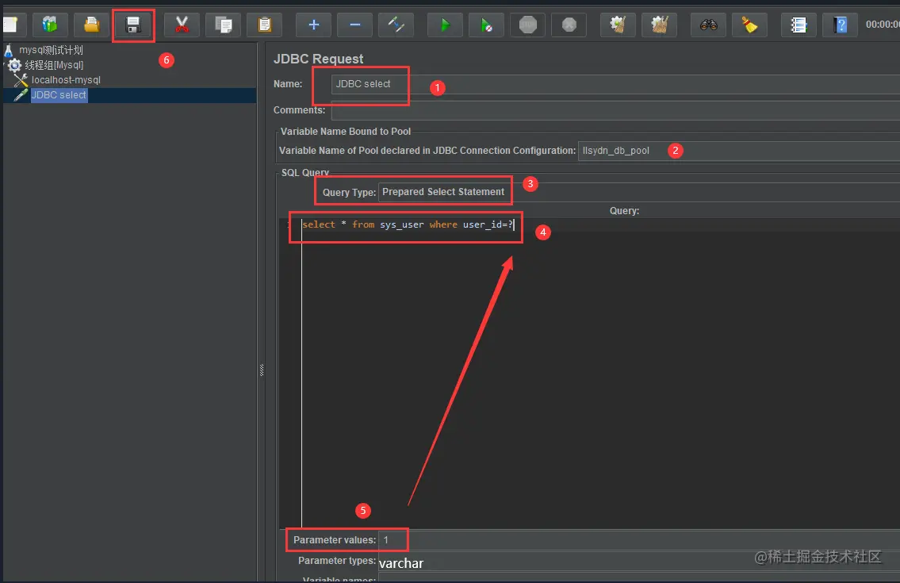Click the Toggle enable/disable icon

[x=396, y=25]
